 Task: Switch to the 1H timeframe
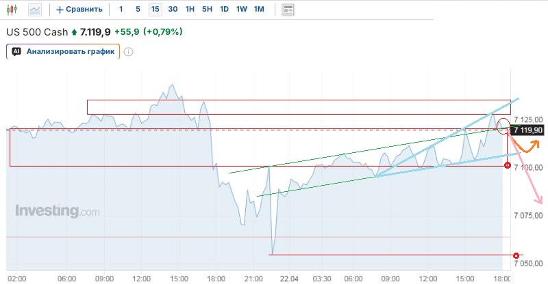[190, 10]
